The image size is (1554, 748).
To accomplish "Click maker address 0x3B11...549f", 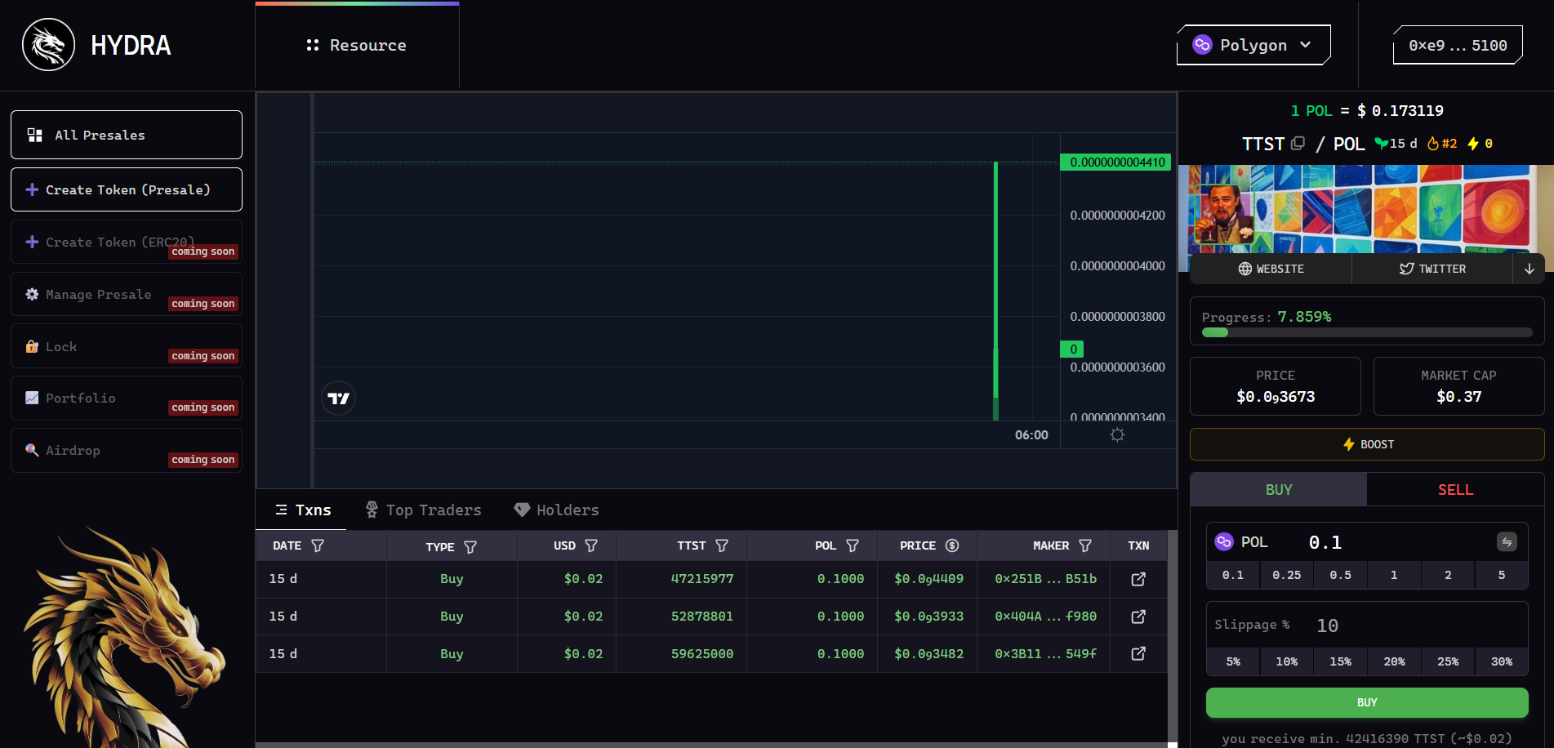I will click(x=1045, y=654).
